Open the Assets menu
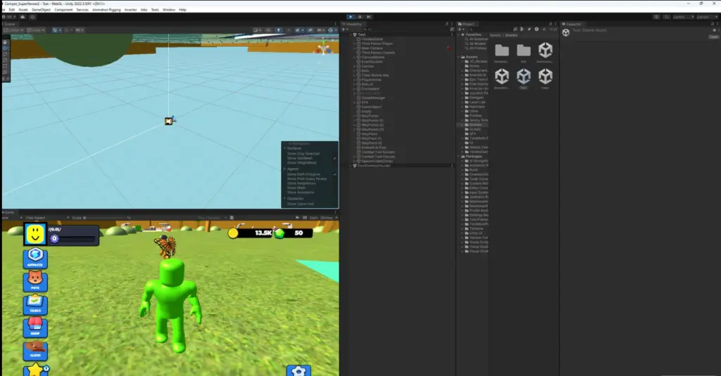Screen dimensions: 721x376 pos(23,10)
